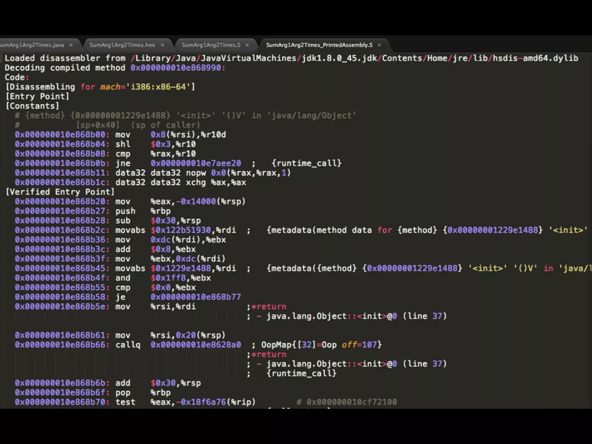
Task: Activate the SumArg1Arg2Times_PrintedAssembly.S tab
Action: (319, 45)
